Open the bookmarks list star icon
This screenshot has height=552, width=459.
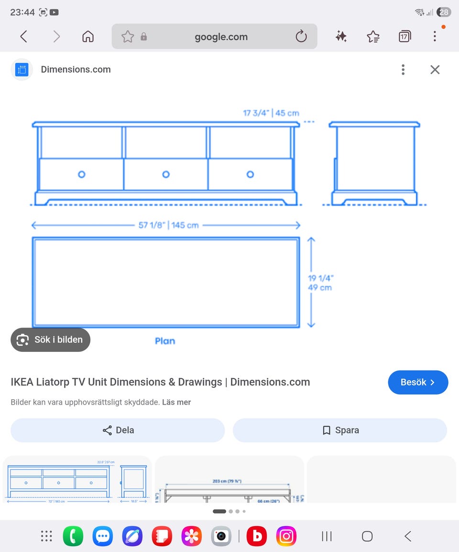373,36
